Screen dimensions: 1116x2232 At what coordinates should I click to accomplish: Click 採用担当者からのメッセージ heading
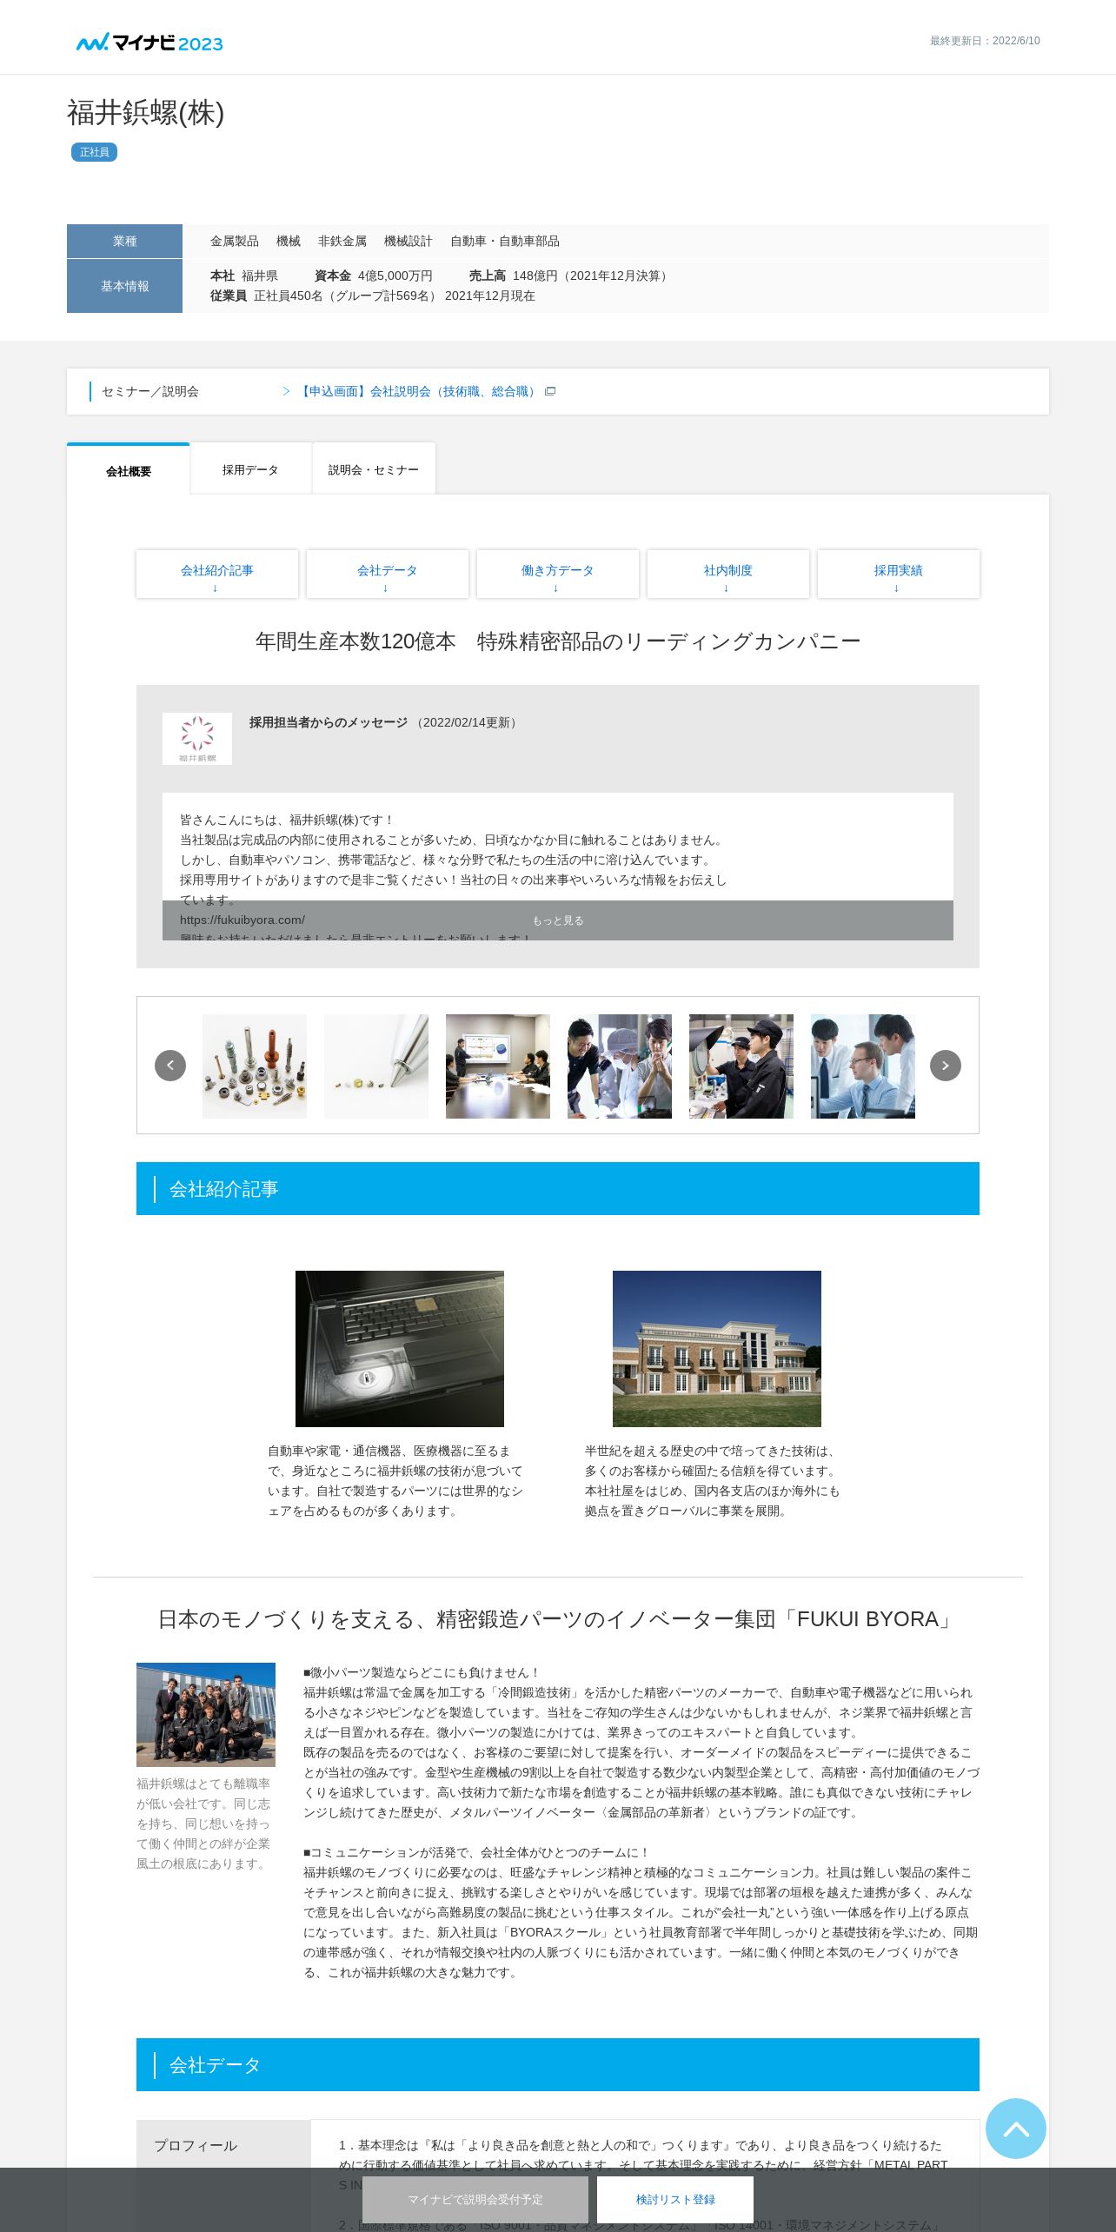click(329, 722)
